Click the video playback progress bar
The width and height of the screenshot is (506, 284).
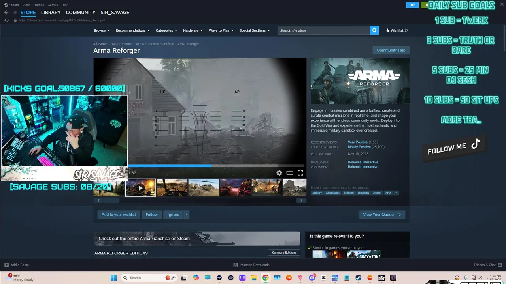click(x=216, y=166)
